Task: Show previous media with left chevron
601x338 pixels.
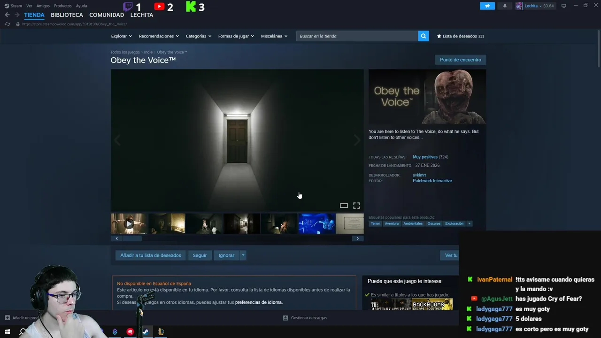Action: [117, 140]
